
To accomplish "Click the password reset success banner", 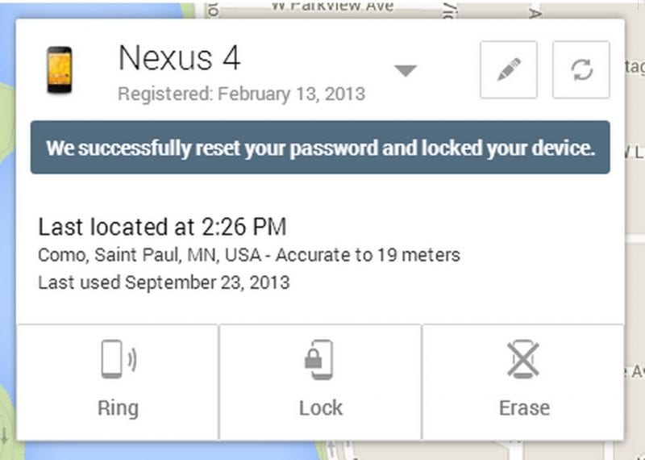I will [320, 148].
